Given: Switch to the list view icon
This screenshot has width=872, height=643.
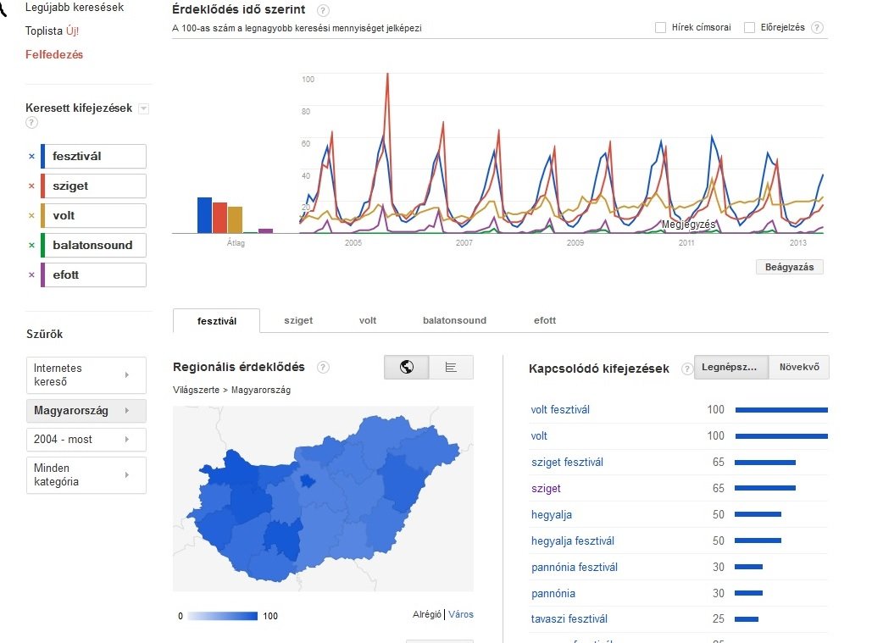Looking at the screenshot, I should point(451,367).
